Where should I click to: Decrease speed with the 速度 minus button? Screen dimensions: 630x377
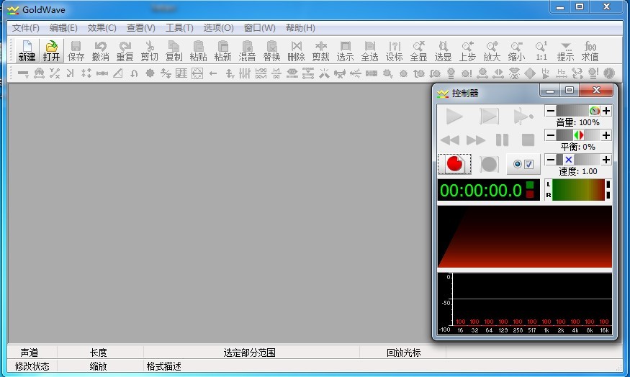pos(550,160)
